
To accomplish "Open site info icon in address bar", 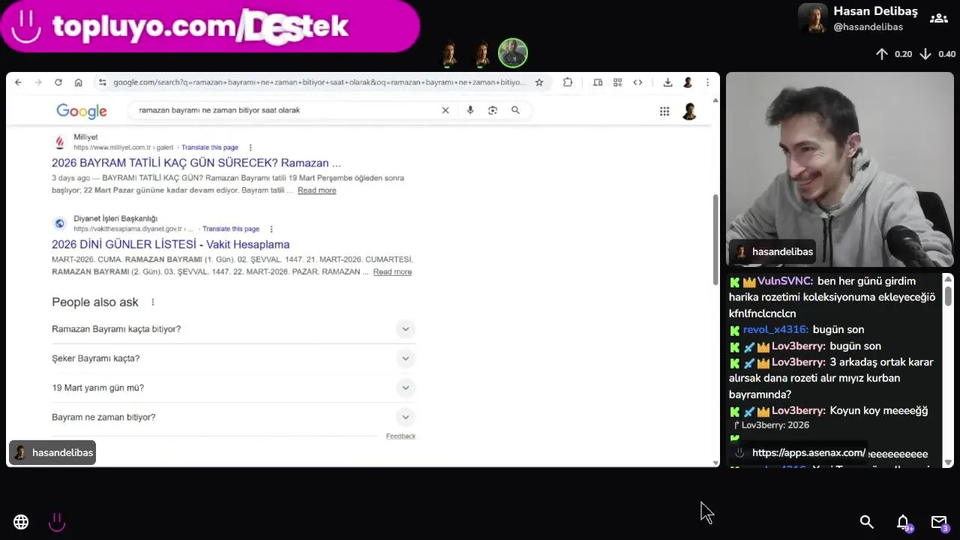I will pyautogui.click(x=102, y=82).
